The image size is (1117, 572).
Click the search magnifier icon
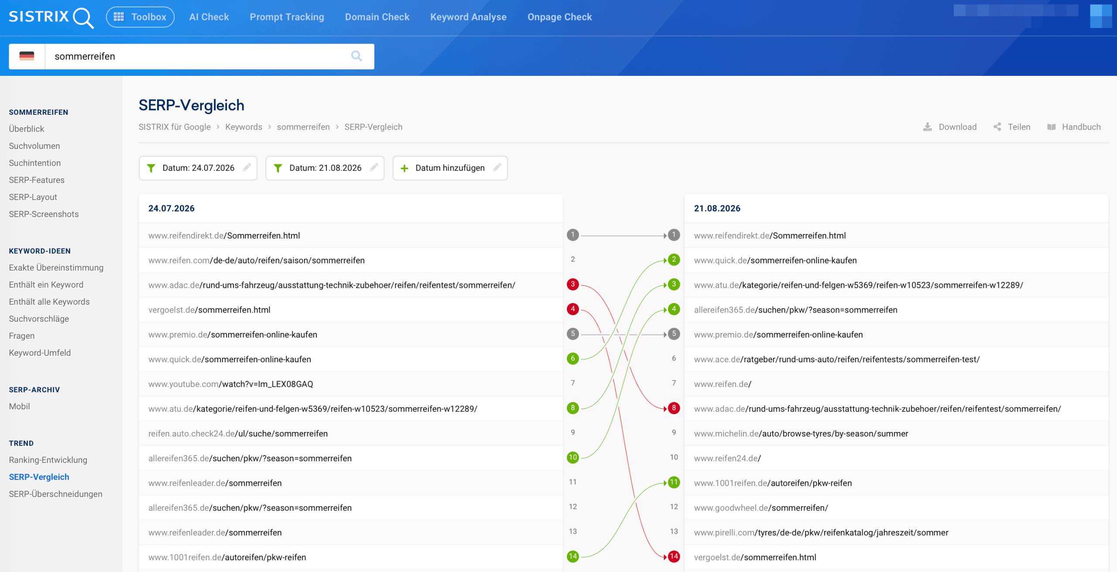356,56
